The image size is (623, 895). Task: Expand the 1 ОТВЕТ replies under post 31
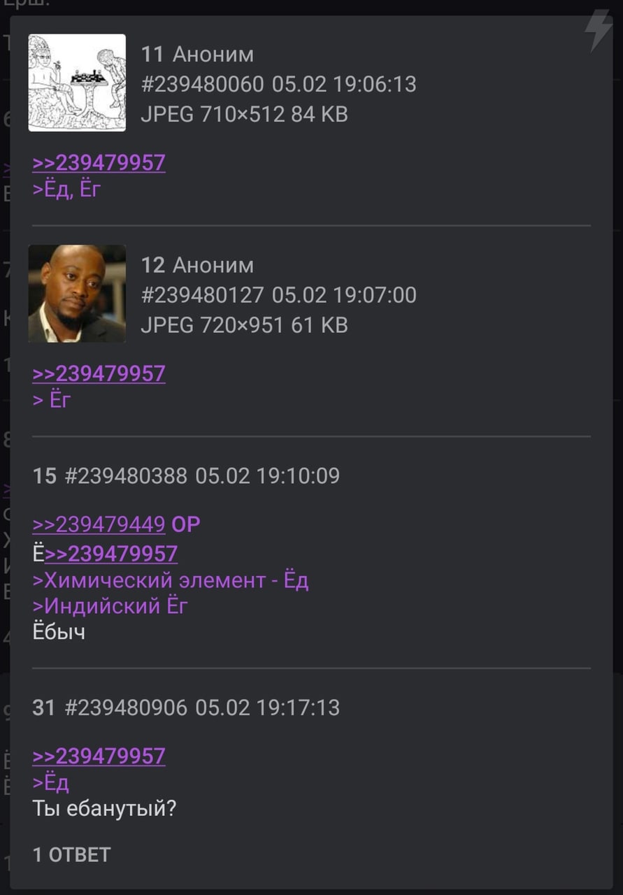coord(71,854)
